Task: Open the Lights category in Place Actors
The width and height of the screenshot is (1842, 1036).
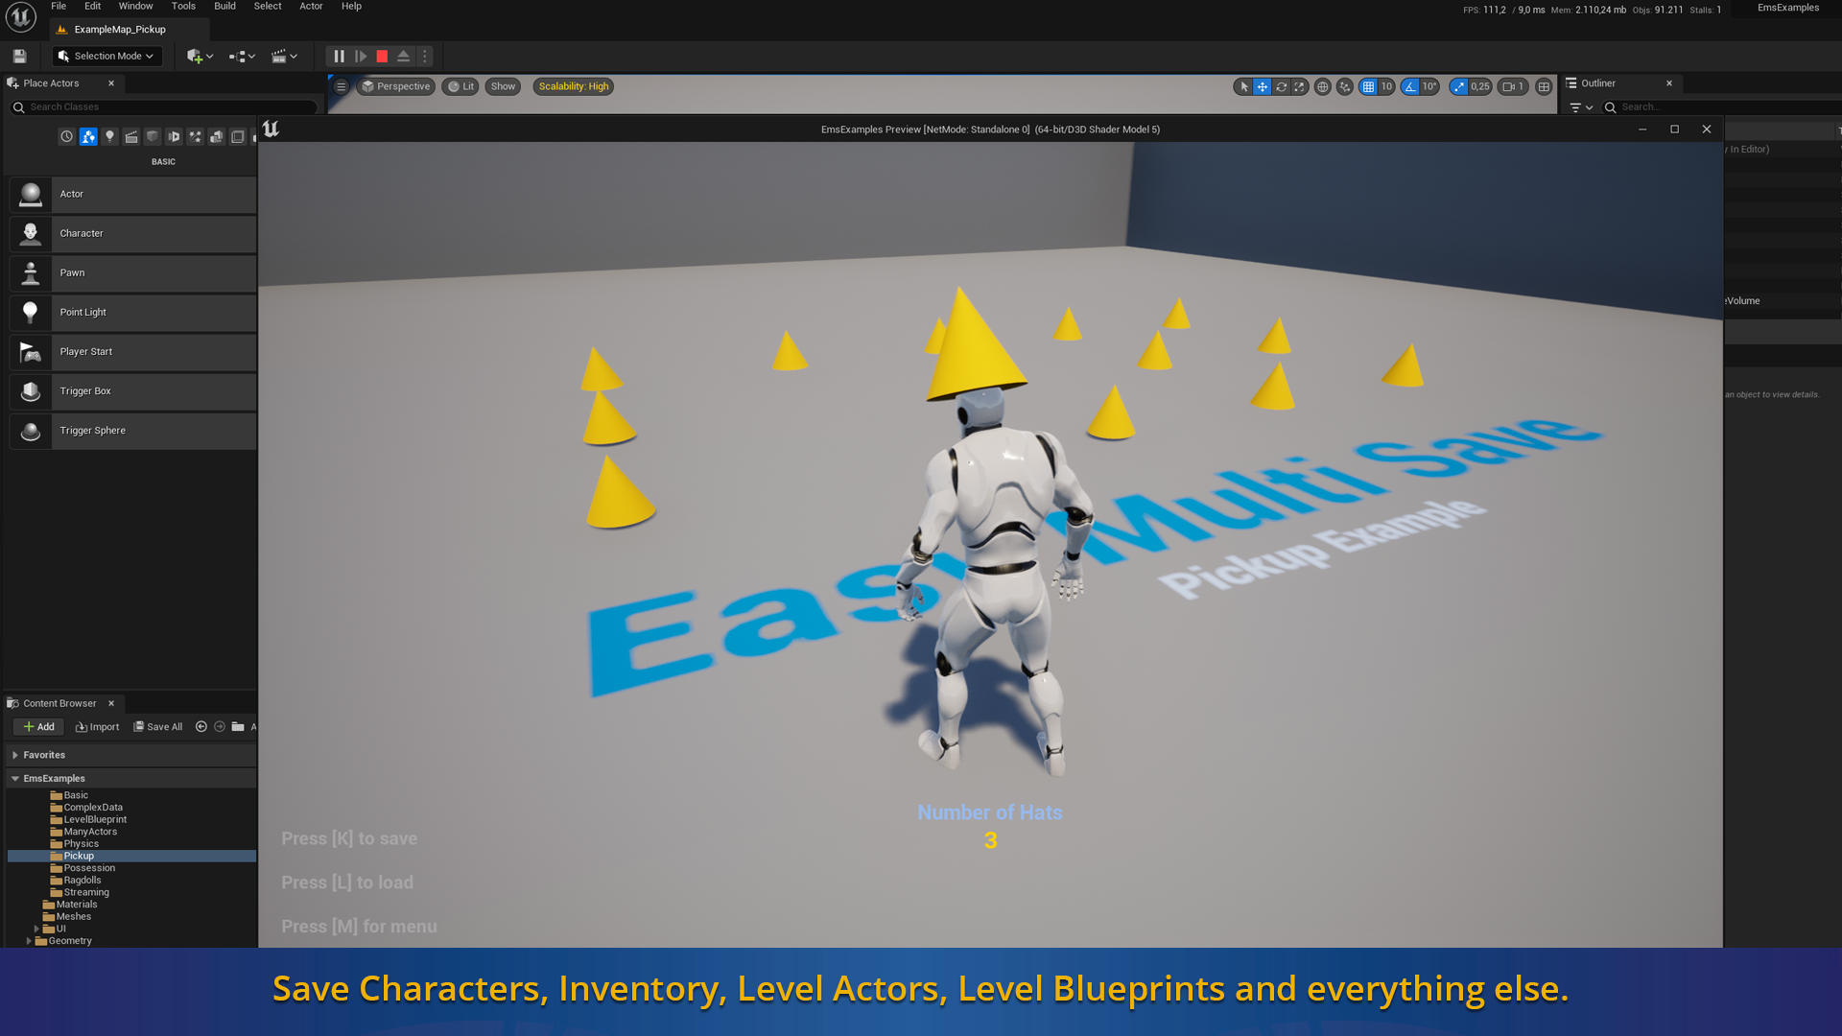Action: click(x=109, y=137)
